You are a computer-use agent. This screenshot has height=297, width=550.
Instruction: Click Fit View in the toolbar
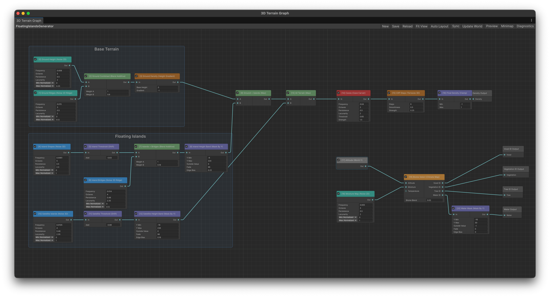click(422, 26)
